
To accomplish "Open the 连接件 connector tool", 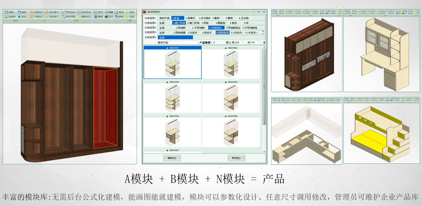I will (x=10, y=17).
